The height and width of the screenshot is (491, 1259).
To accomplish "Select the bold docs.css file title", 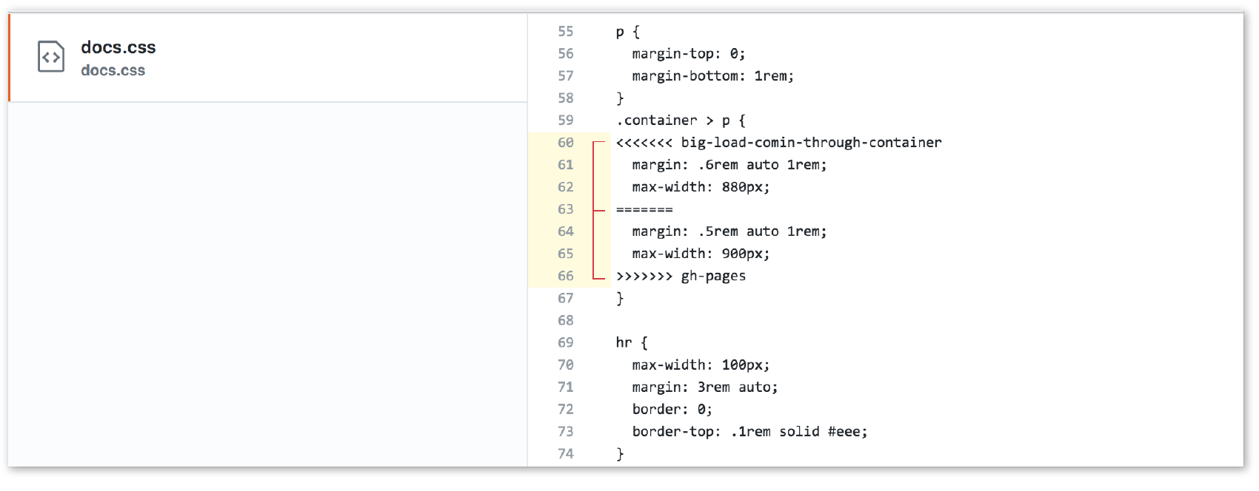I will pos(118,47).
